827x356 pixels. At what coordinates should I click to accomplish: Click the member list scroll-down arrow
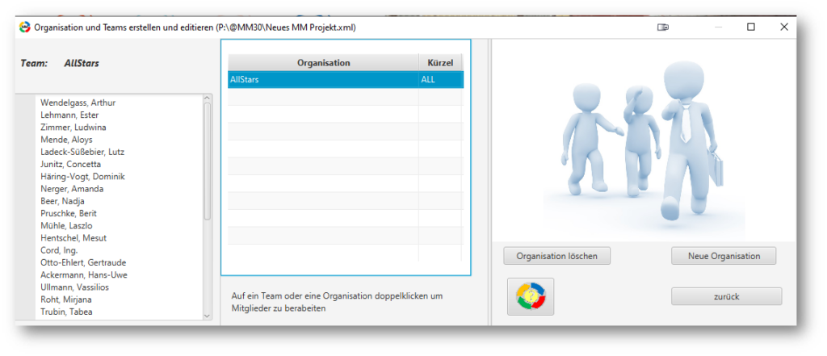pyautogui.click(x=208, y=316)
